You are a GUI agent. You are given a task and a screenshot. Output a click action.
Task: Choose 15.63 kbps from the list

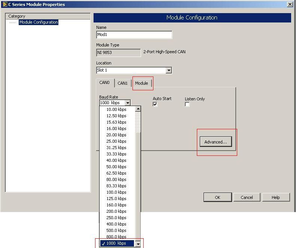pos(117,122)
